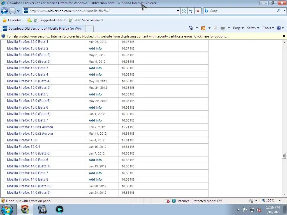Open the Favorites star button
The image size is (287, 215).
12,20
